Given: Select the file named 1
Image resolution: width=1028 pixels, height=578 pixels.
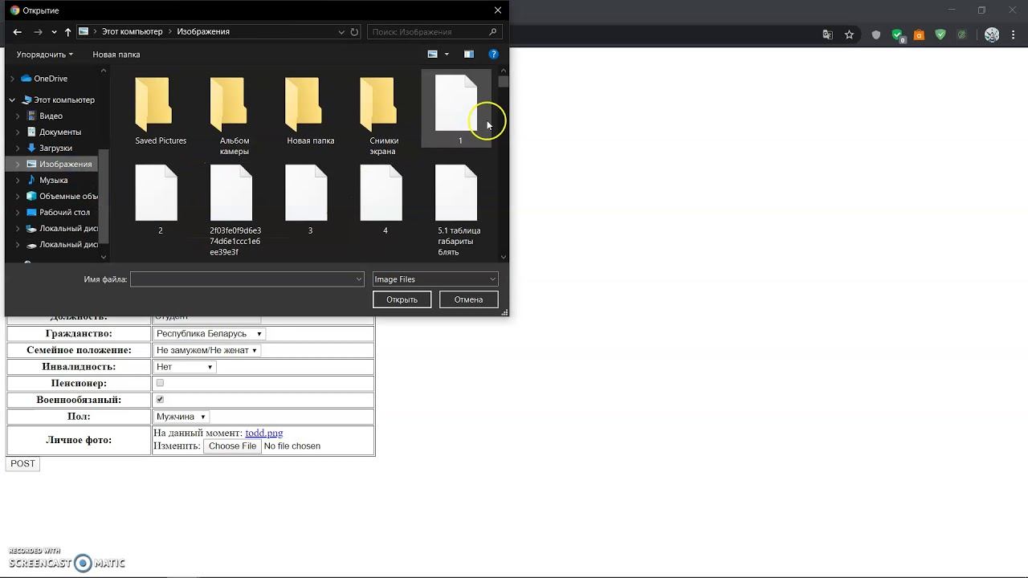Looking at the screenshot, I should tap(457, 109).
